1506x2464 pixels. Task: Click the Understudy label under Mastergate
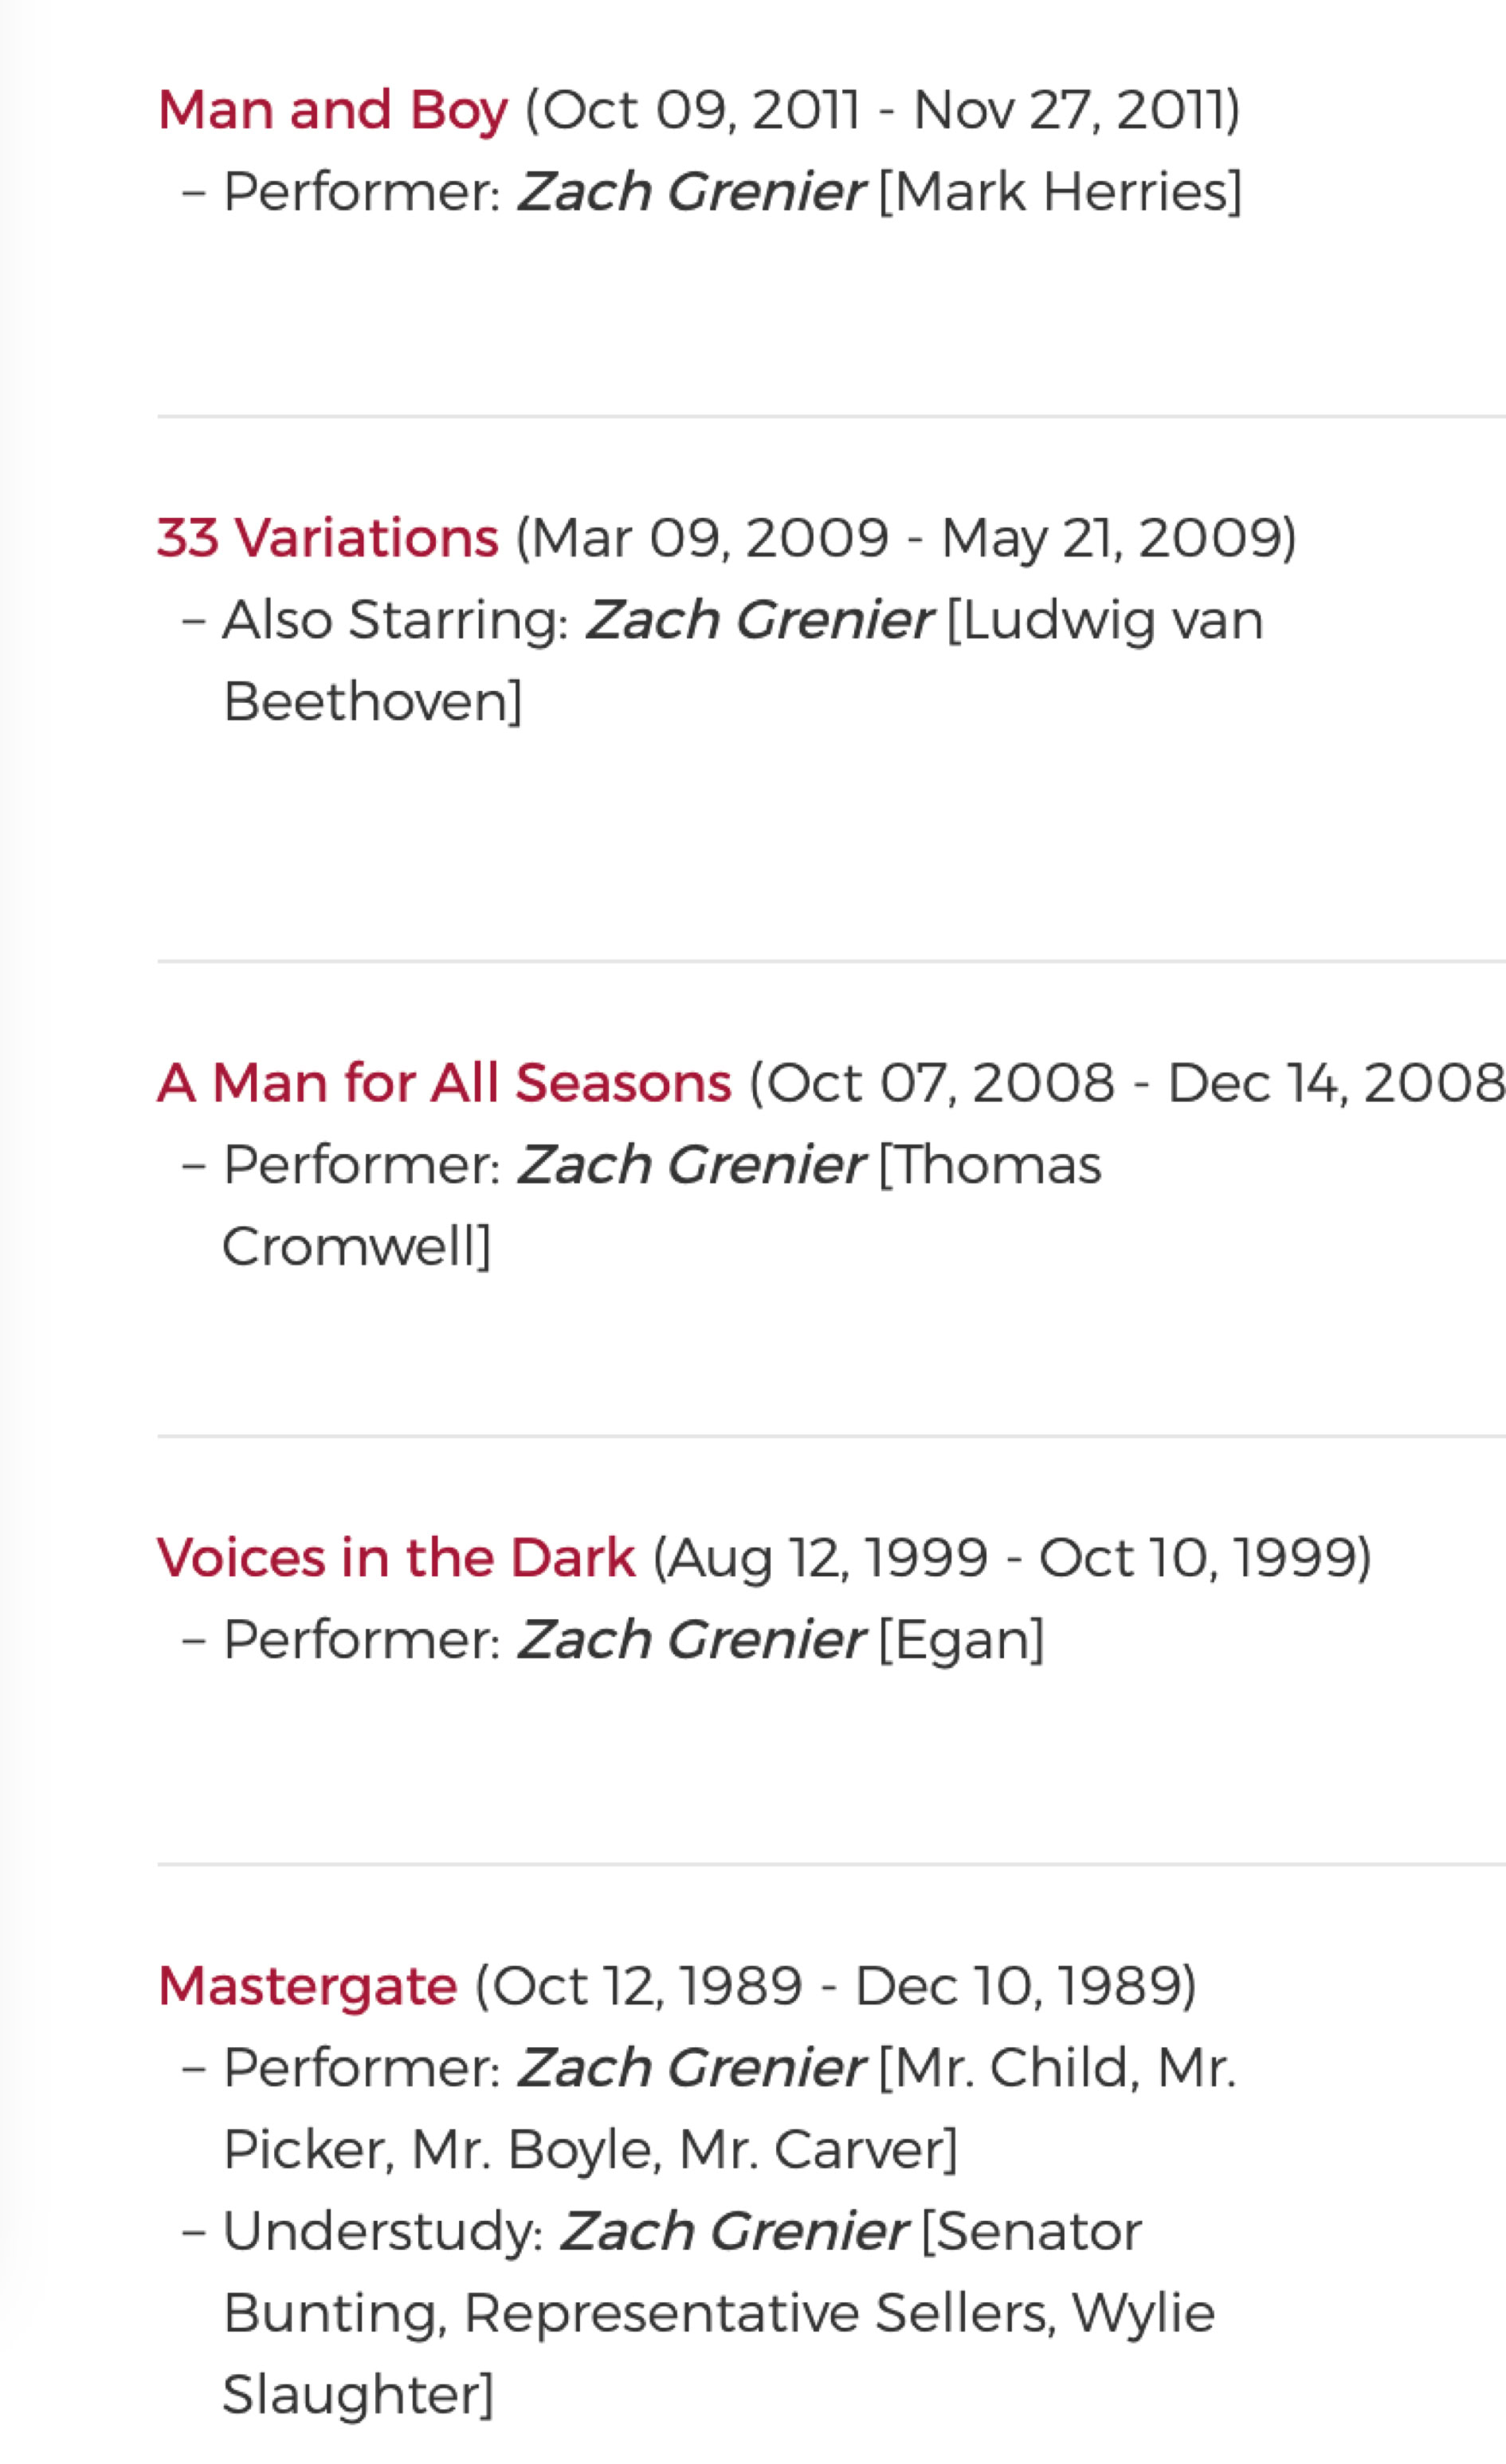[383, 2232]
